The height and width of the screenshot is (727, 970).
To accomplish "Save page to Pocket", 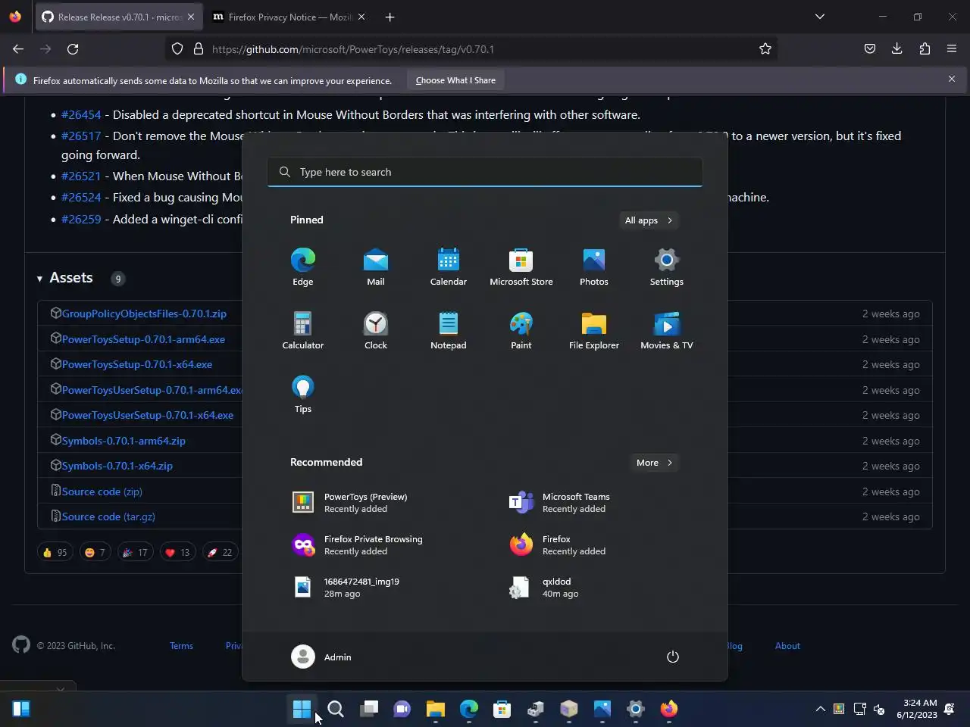I will [x=870, y=49].
